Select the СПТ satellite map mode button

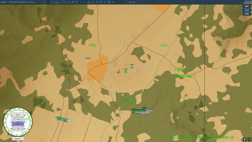tap(247, 14)
